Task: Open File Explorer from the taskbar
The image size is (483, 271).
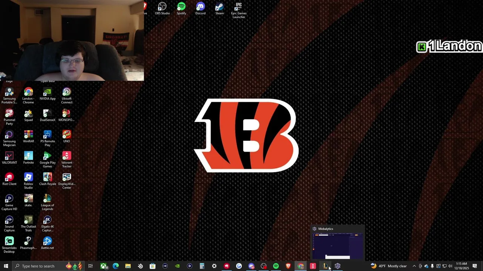Action: pyautogui.click(x=128, y=266)
